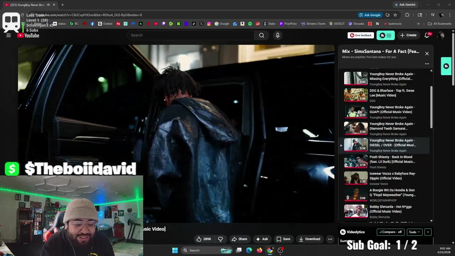Open the account avatar menu
This screenshot has width=455, height=256.
441,35
